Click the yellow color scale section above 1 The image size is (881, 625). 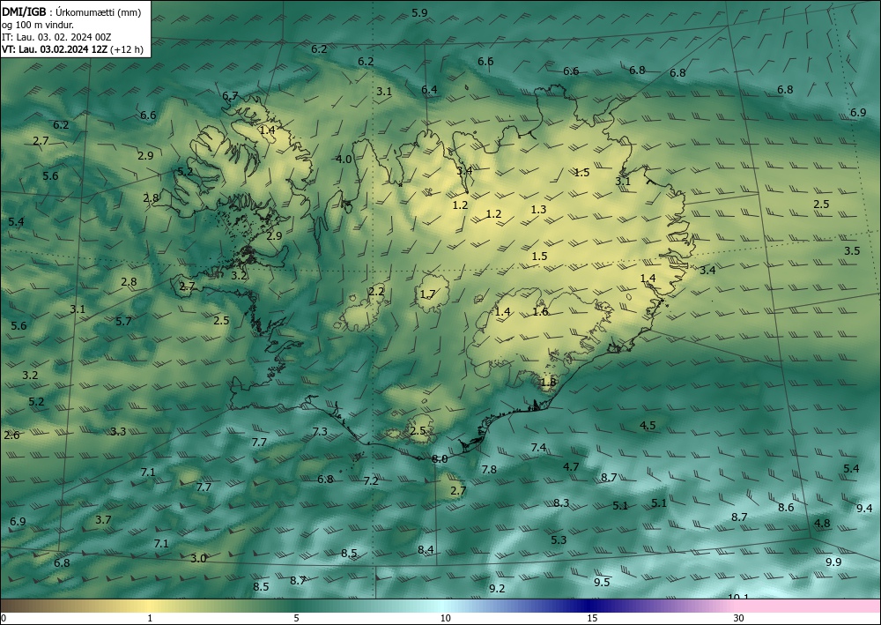click(x=150, y=606)
